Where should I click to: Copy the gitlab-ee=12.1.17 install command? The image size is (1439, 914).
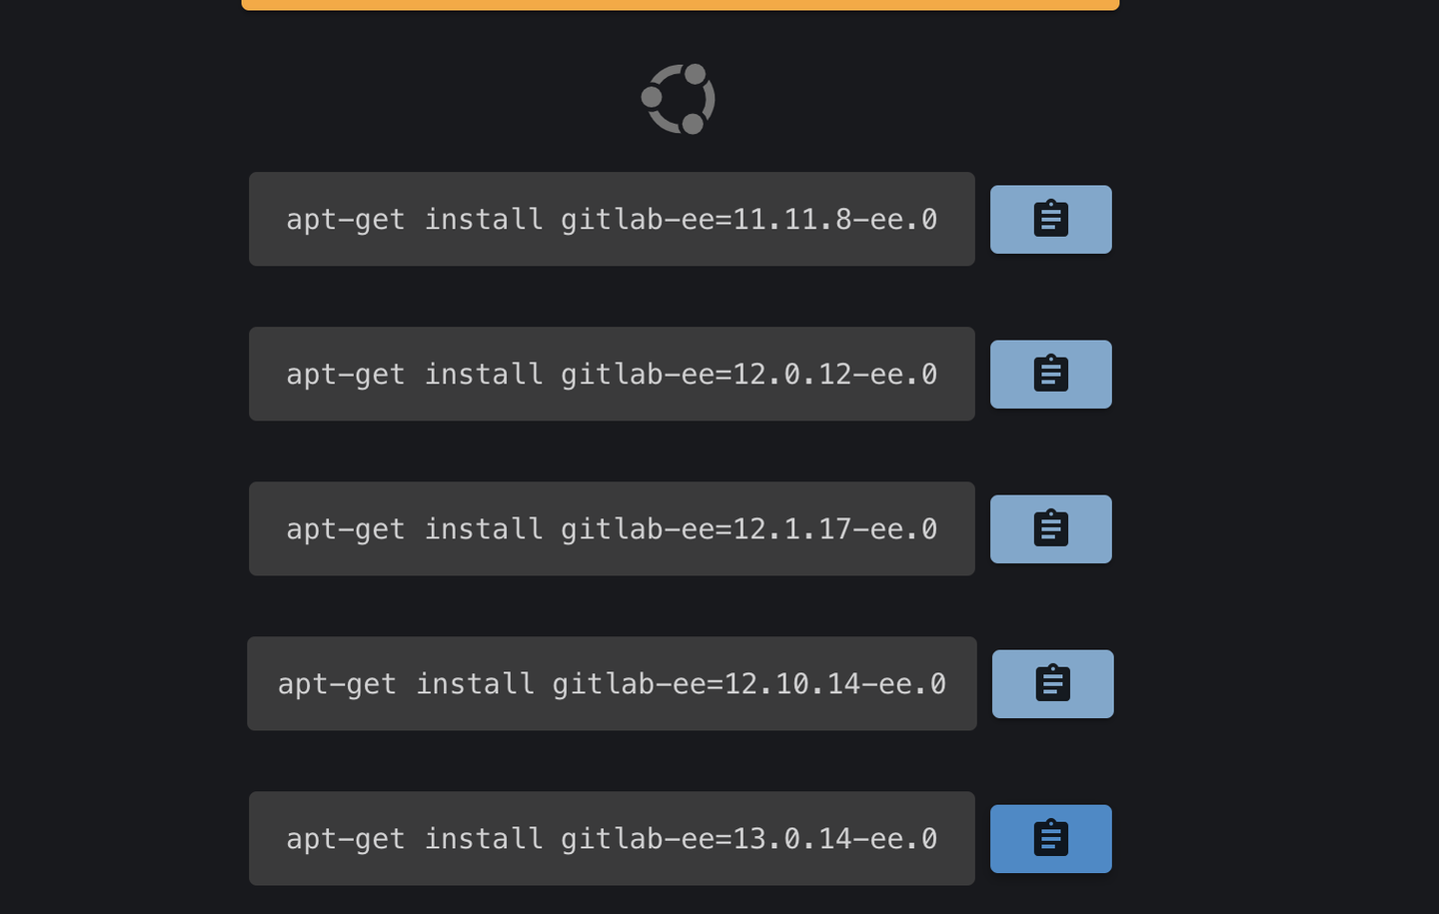1050,528
